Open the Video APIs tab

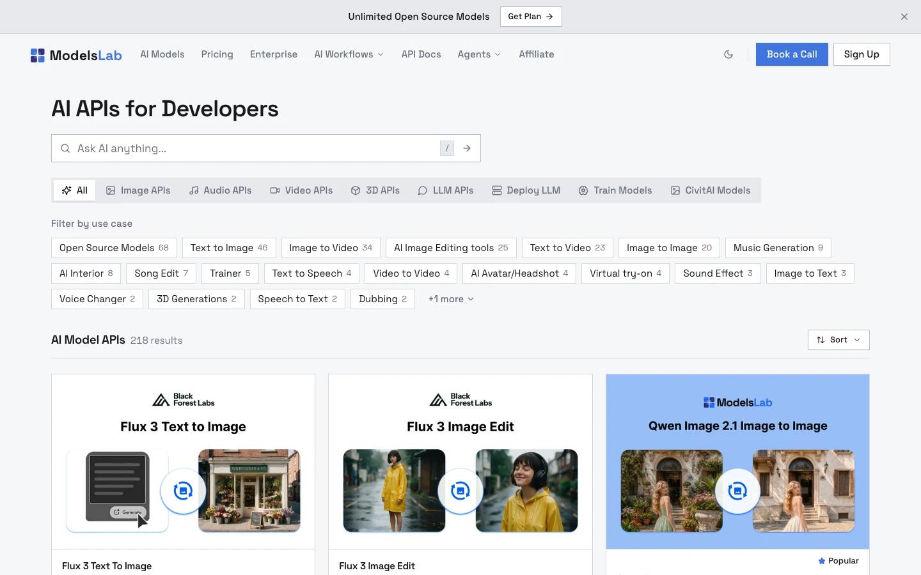301,190
